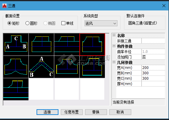
Task: Collapse the 几何参数 property group
Action: click(x=114, y=62)
